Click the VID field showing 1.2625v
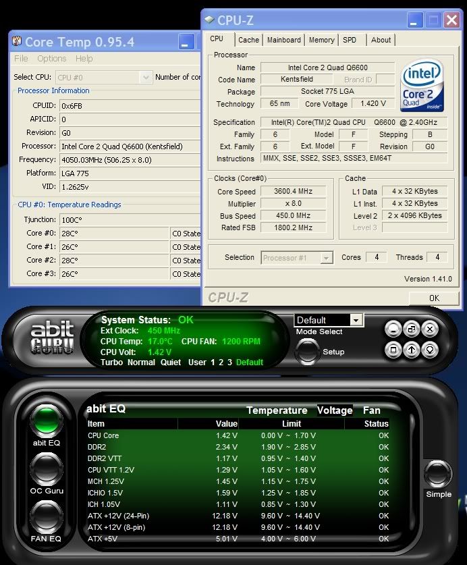467x565 pixels. tap(130, 187)
